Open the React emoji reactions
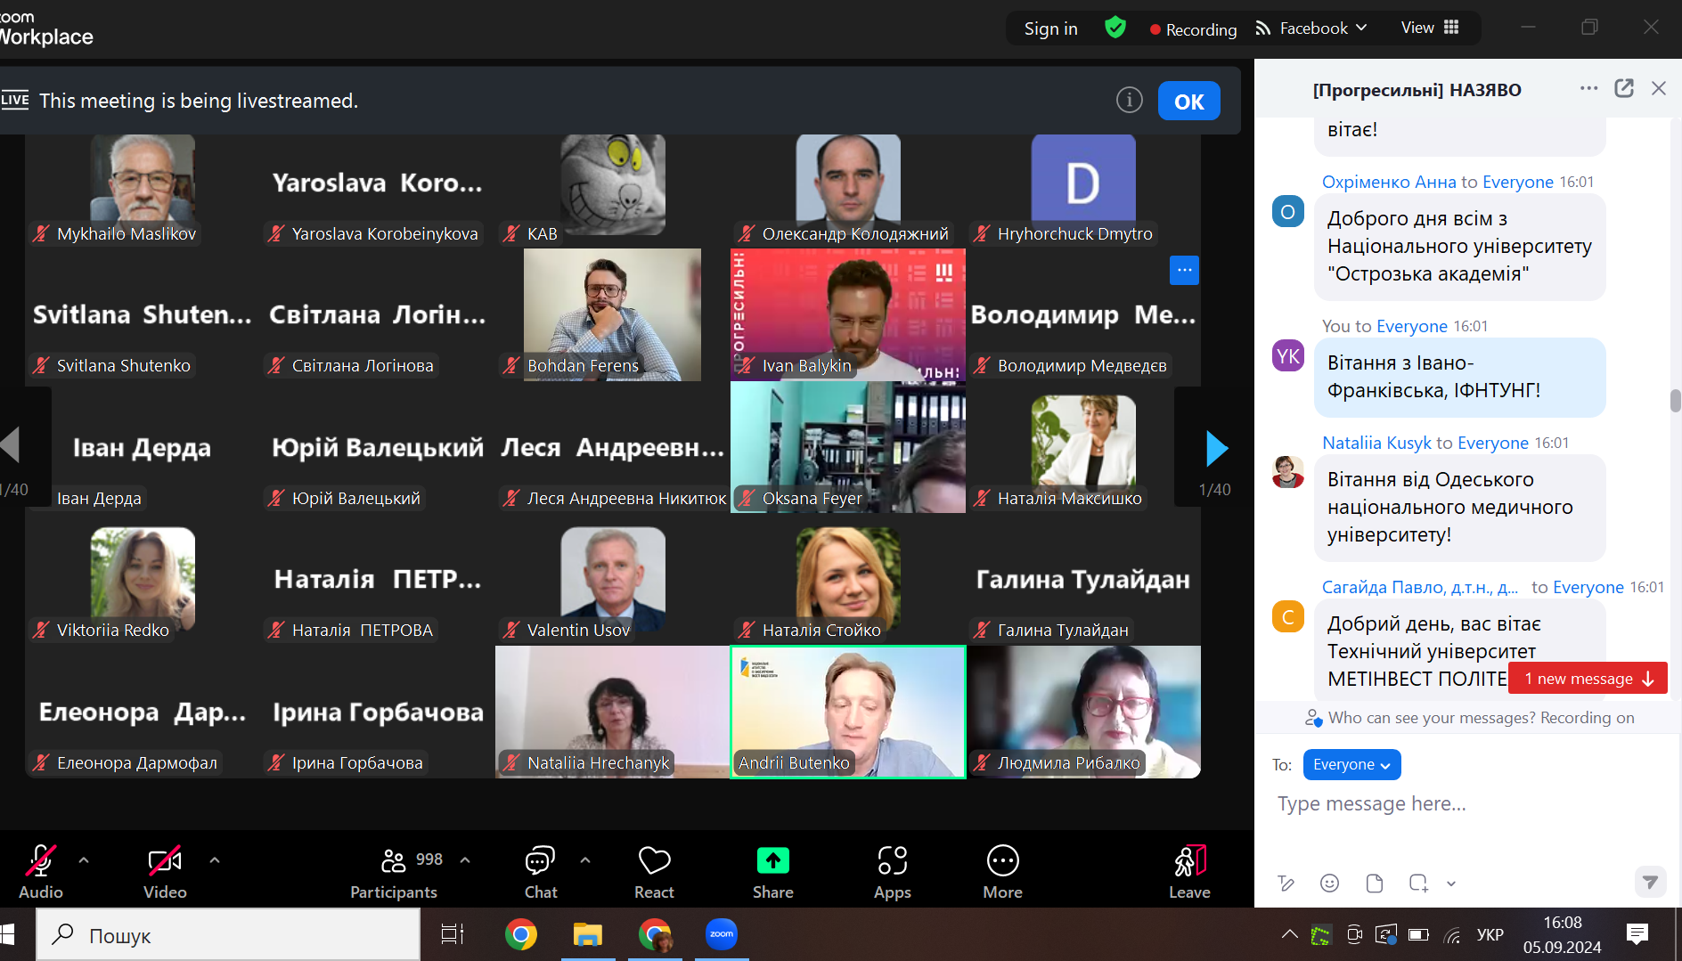 pos(654,871)
